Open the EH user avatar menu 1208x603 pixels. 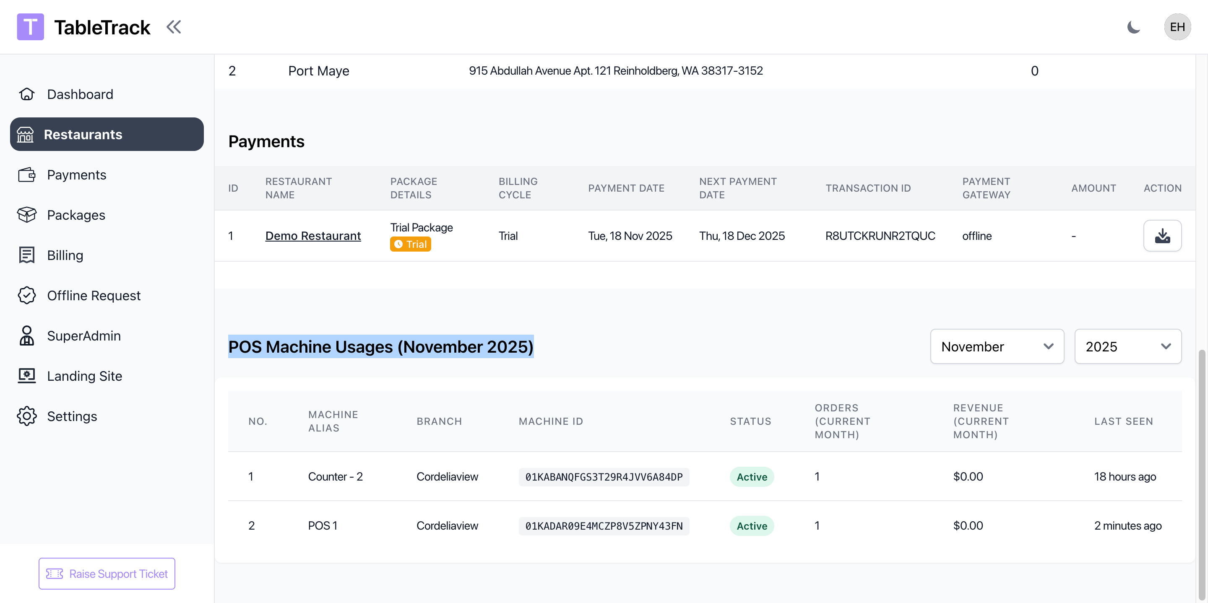[1177, 27]
